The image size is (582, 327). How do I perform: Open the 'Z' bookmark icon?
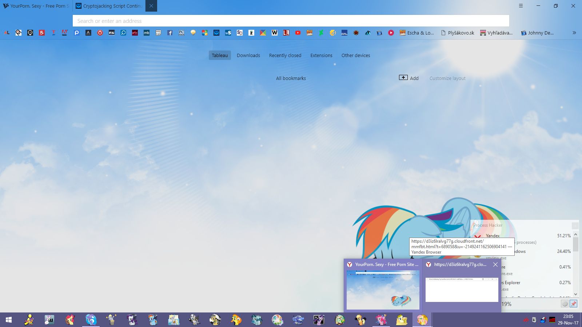pyautogui.click(x=251, y=33)
